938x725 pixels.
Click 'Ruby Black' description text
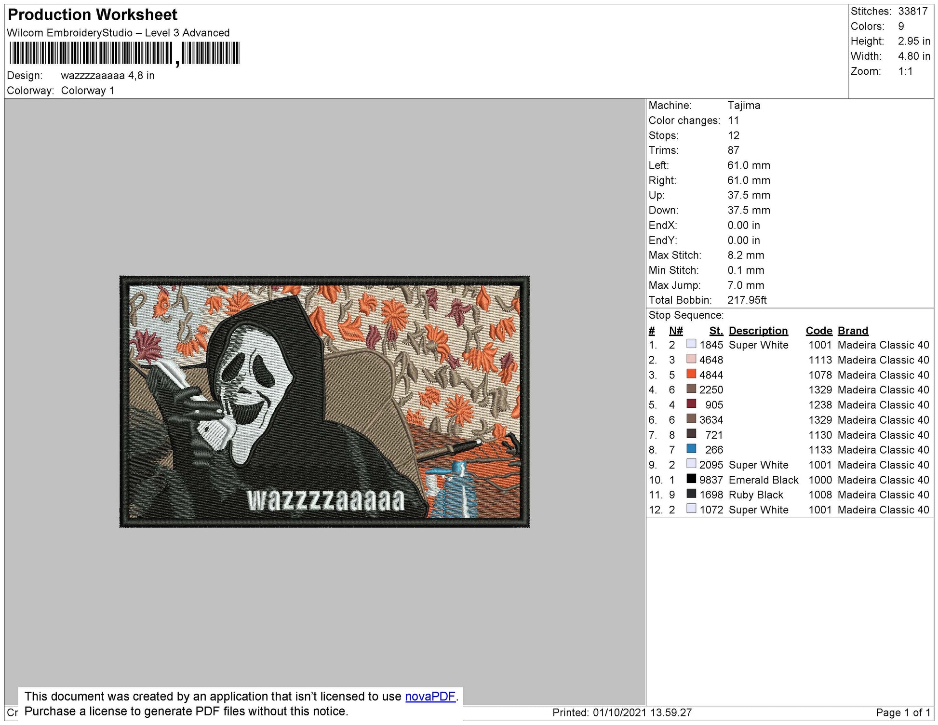(756, 495)
